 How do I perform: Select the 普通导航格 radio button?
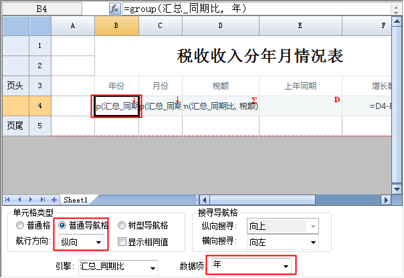pyautogui.click(x=62, y=226)
